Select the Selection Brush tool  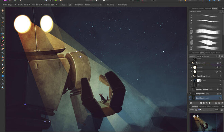pos(3,22)
